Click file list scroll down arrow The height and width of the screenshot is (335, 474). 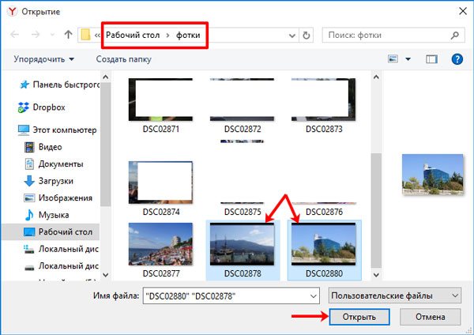click(x=376, y=275)
